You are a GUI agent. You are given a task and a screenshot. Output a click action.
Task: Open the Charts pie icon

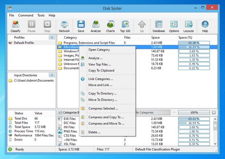110,24
